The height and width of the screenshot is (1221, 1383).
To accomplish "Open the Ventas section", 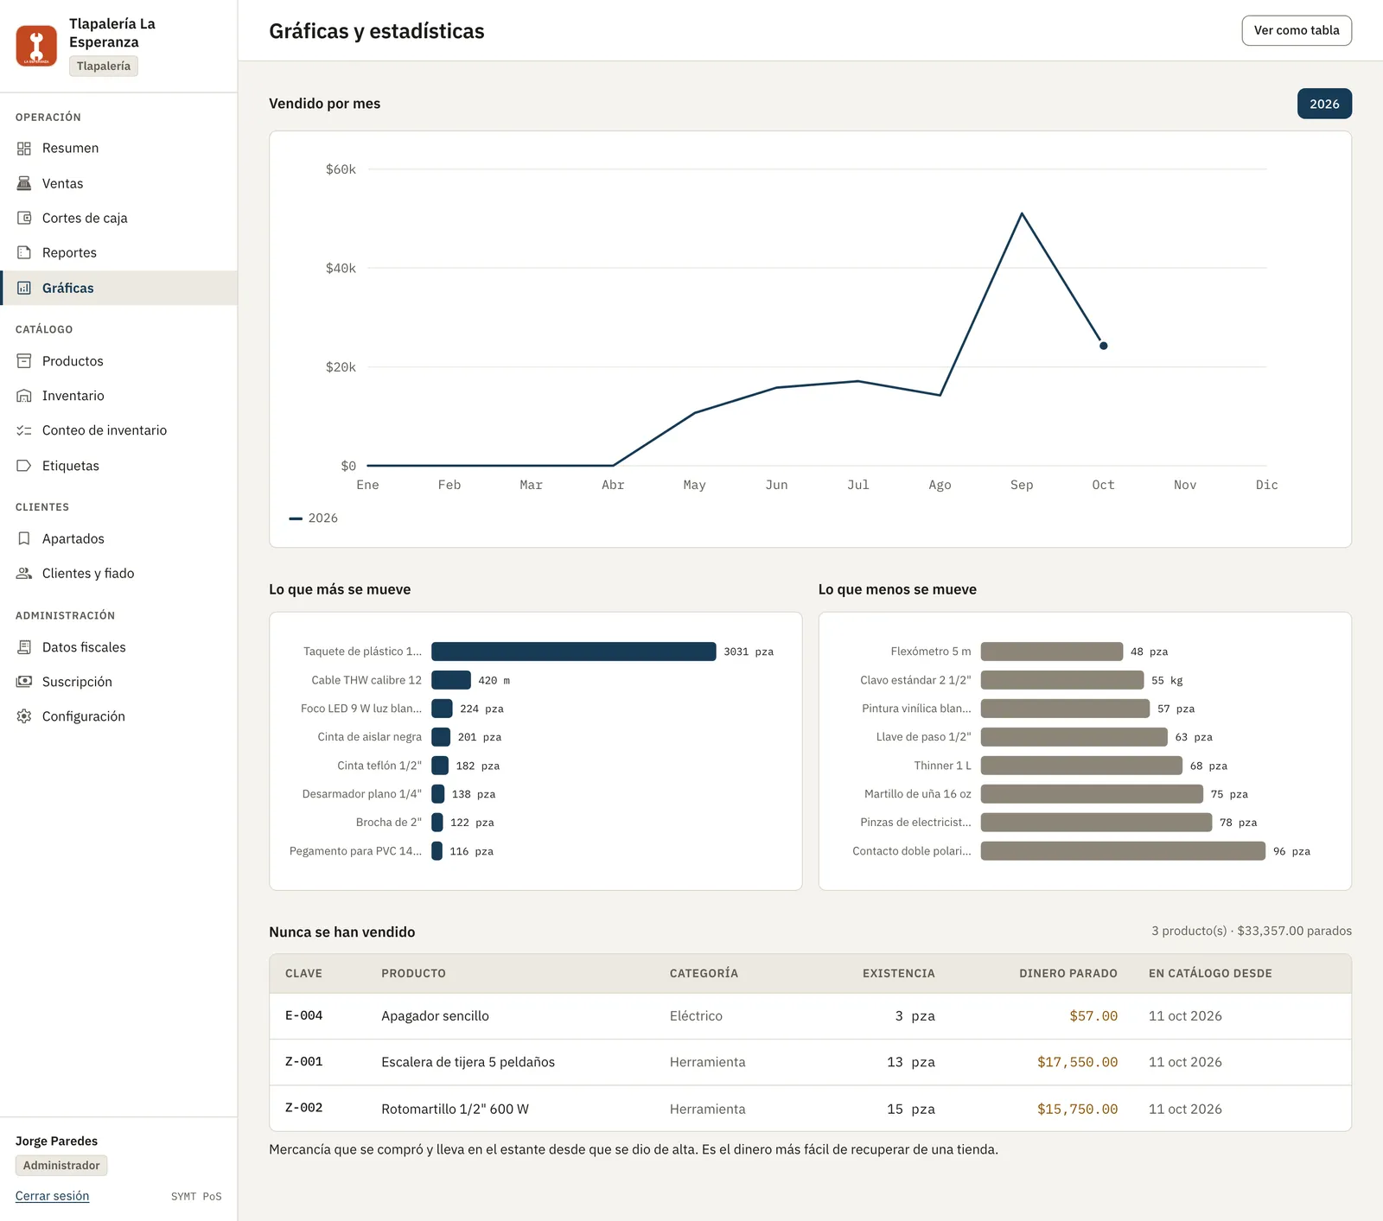I will pyautogui.click(x=118, y=183).
